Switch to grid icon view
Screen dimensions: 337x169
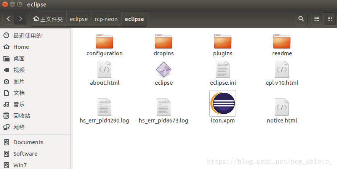point(329,19)
